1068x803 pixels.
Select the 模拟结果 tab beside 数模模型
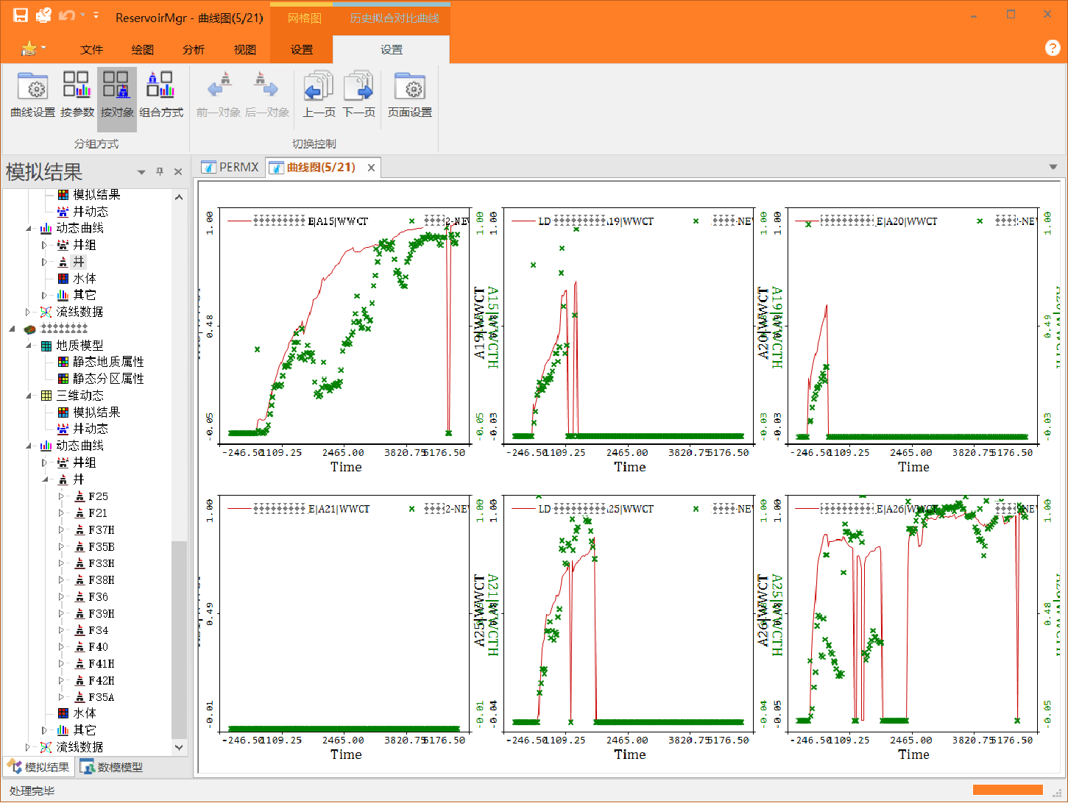(38, 768)
